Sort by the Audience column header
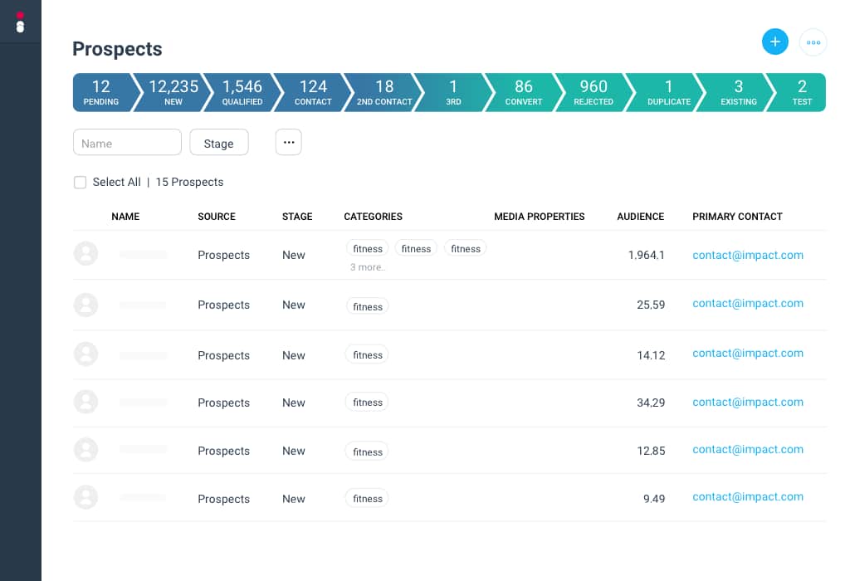This screenshot has height=581, width=850. click(640, 217)
